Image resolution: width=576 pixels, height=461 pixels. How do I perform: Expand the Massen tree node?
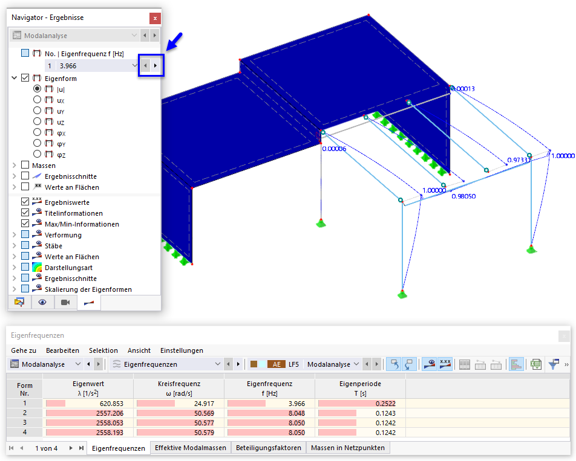(x=15, y=165)
